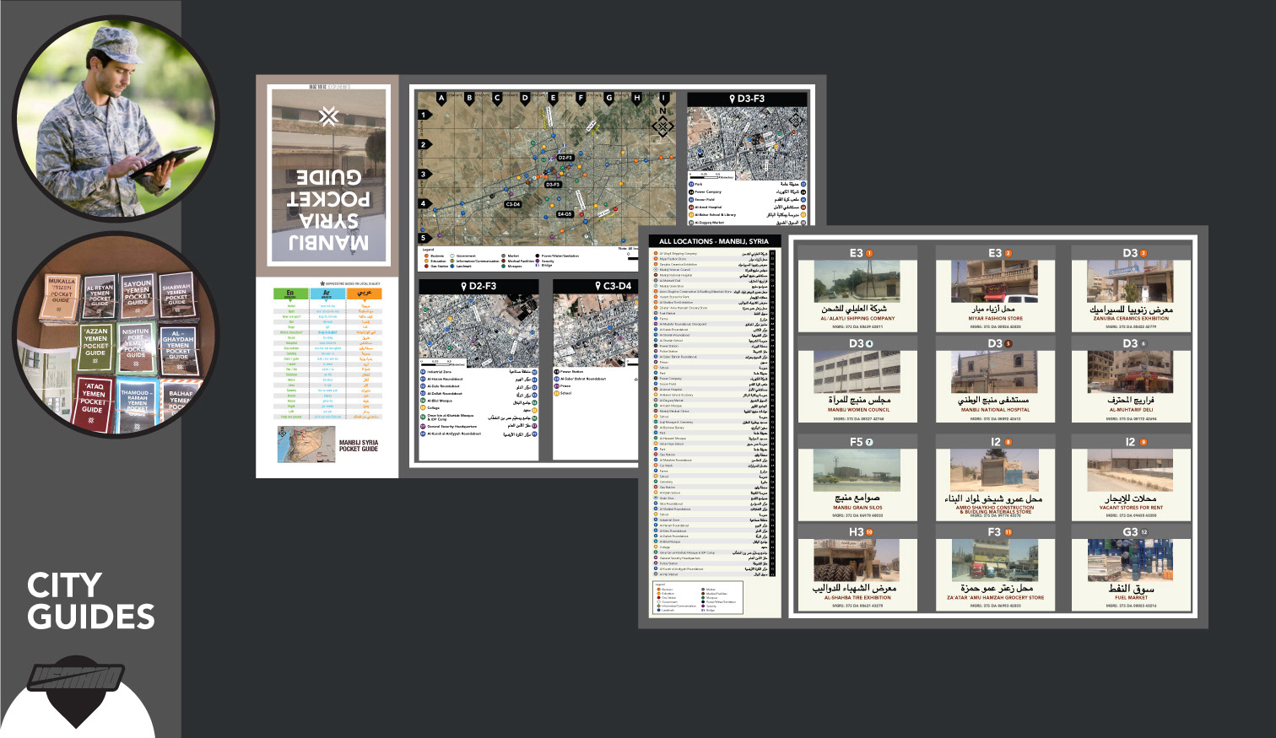Screen dimensions: 1276x738
Task: Click the E4-G5 label on the overview map
Action: 565,214
